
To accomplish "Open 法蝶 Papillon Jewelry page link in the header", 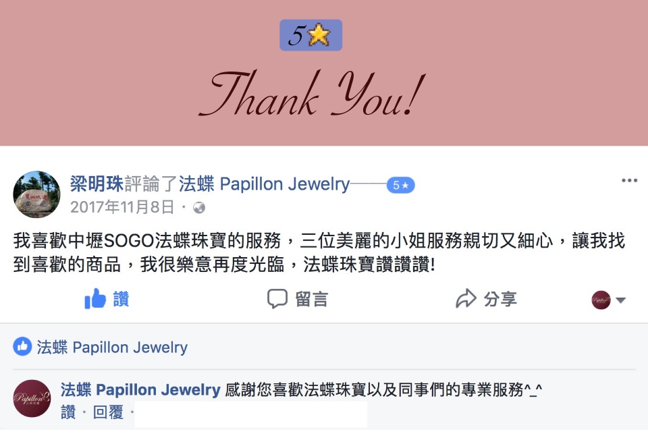I will (264, 184).
